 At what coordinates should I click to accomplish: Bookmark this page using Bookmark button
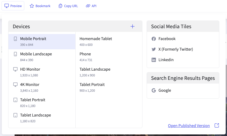(x=40, y=6)
